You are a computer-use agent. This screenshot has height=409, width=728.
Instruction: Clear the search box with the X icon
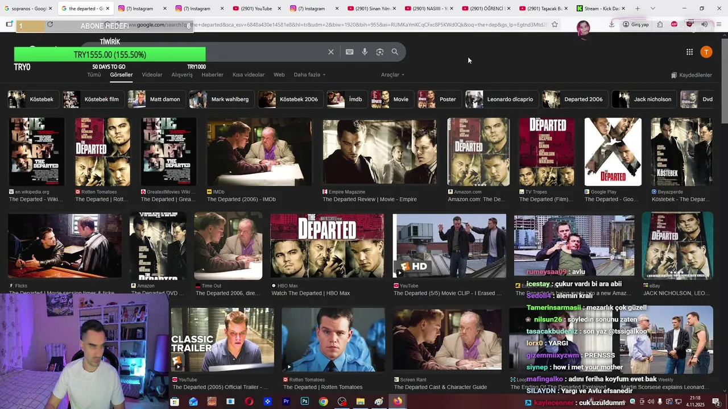point(331,52)
